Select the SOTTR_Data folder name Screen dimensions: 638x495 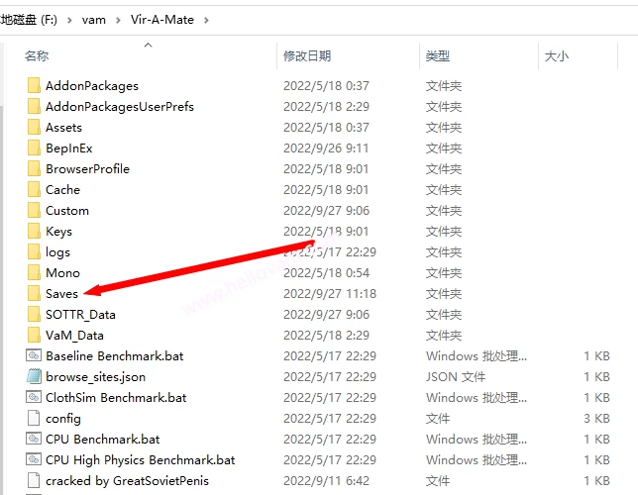80,314
